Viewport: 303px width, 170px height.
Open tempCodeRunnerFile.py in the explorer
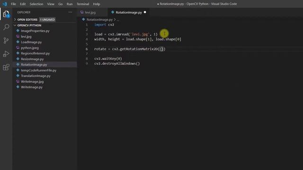click(x=39, y=70)
